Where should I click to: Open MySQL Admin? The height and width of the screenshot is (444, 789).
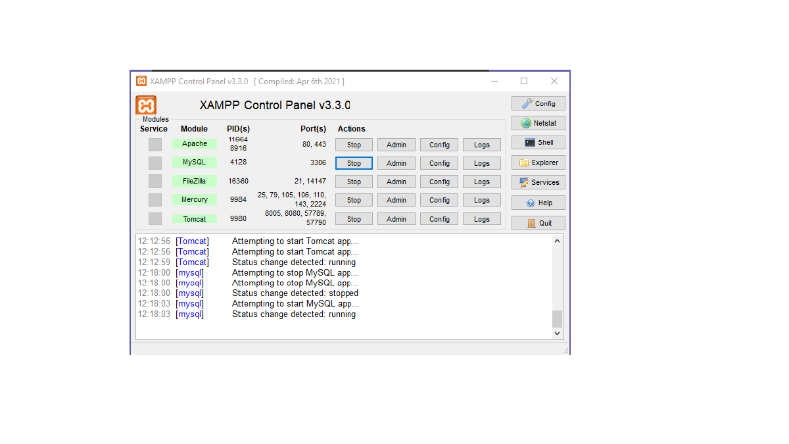(396, 163)
